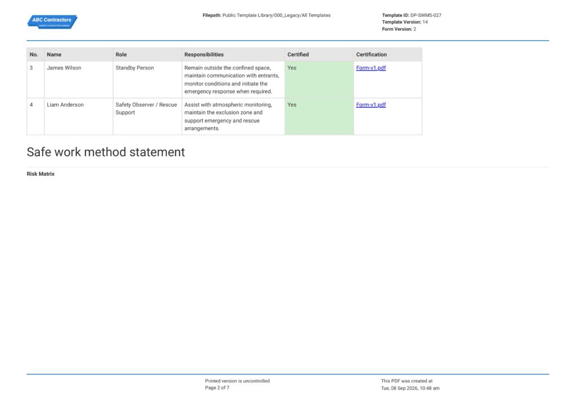The height and width of the screenshot is (407, 576).
Task: Click the Page 2 of 7 footer text
Action: (x=217, y=388)
